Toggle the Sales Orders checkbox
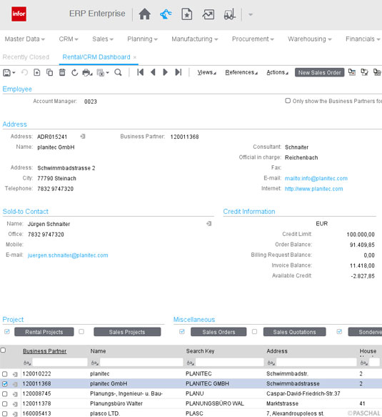Viewport: 382px width, 417px height. pyautogui.click(x=182, y=331)
